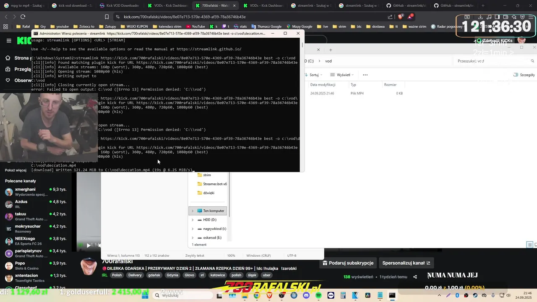
Task: Open the last GitHub streamlink tab
Action: pyautogui.click(x=454, y=5)
